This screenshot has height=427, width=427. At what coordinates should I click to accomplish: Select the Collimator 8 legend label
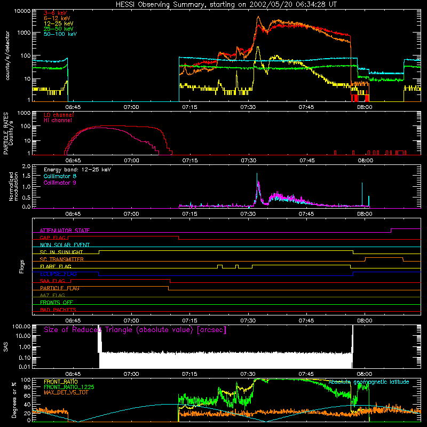[x=60, y=176]
